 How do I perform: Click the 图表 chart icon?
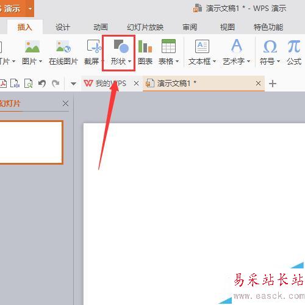click(x=145, y=46)
